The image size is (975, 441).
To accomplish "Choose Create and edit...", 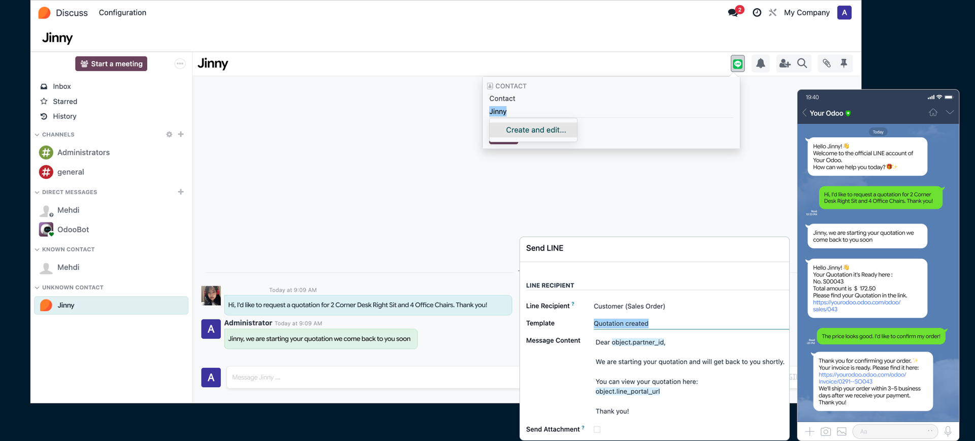I will point(536,130).
